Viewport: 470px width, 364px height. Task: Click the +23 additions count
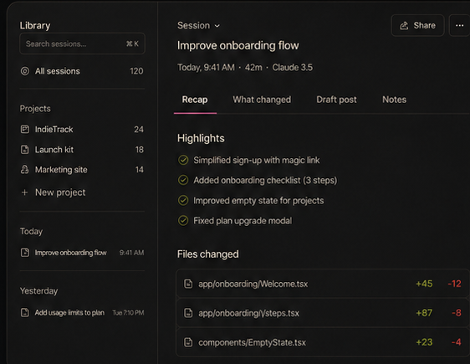coord(424,342)
